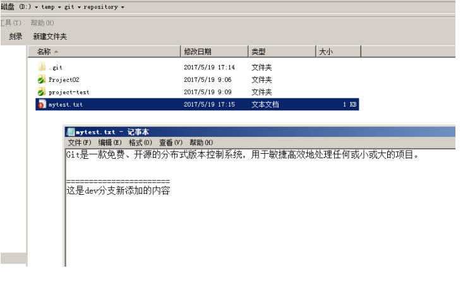This screenshot has height=307, width=463.
Task: Click in Notepad line starting with Git是一款免费
Action: point(242,154)
